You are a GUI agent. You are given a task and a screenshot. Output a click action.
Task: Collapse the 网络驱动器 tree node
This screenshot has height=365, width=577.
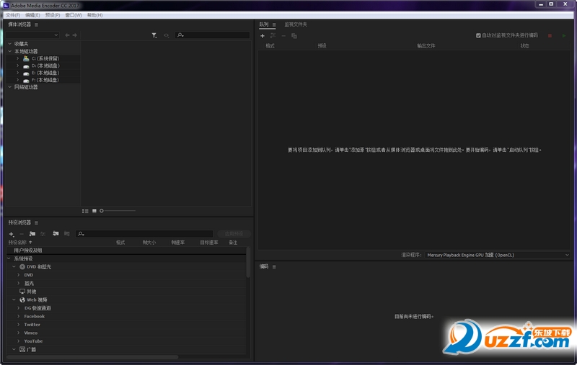pos(10,87)
